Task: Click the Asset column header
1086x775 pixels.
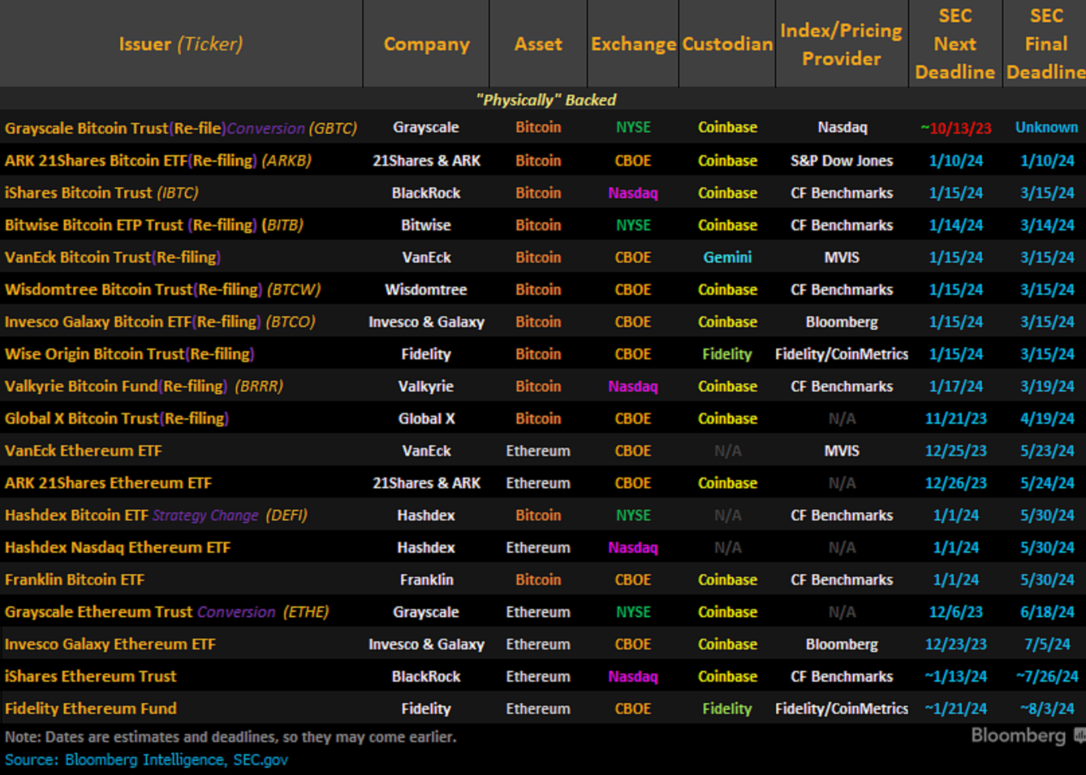Action: [x=538, y=44]
